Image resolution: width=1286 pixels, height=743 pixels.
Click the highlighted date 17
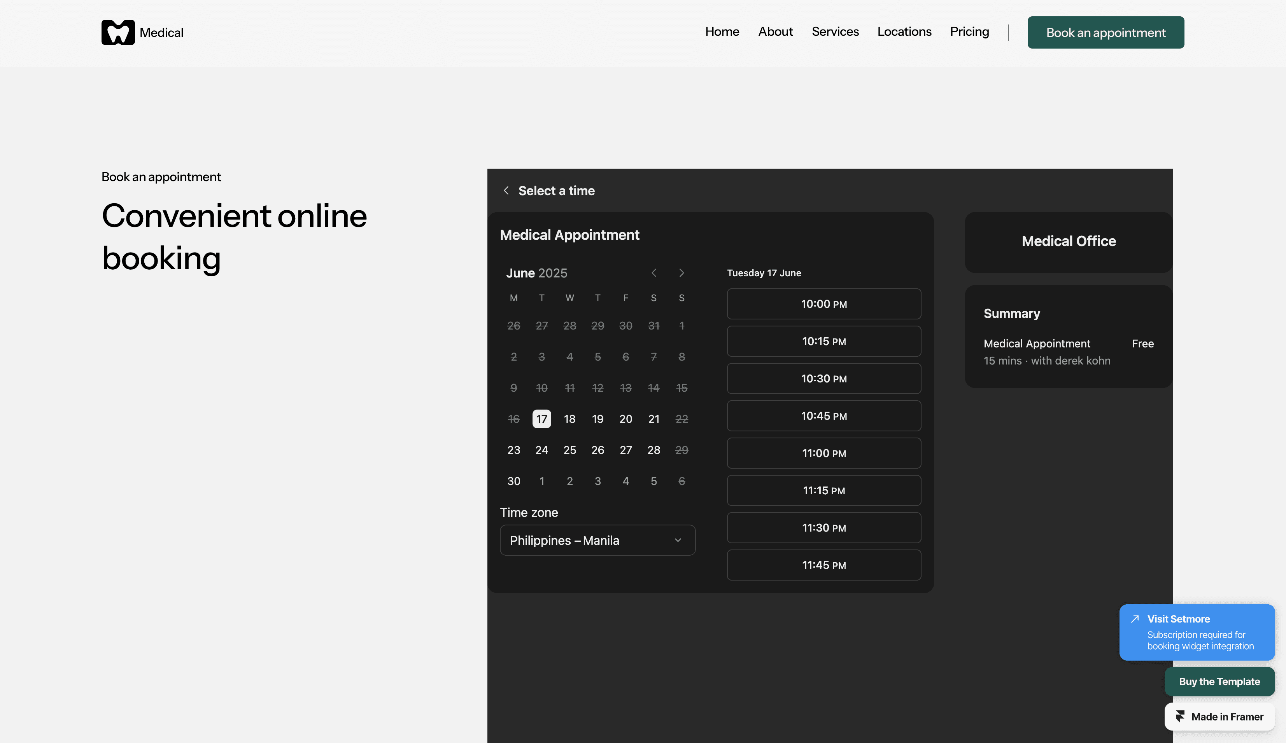point(541,419)
